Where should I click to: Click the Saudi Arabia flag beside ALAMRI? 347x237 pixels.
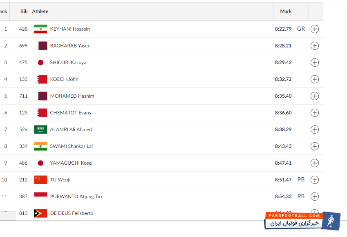(40, 130)
